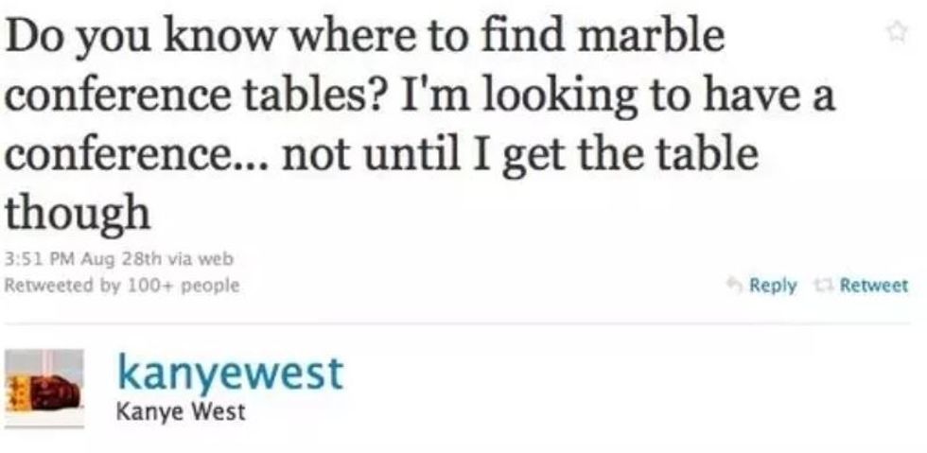Image resolution: width=927 pixels, height=453 pixels.
Task: Click the Kanye West display name
Action: click(x=181, y=411)
